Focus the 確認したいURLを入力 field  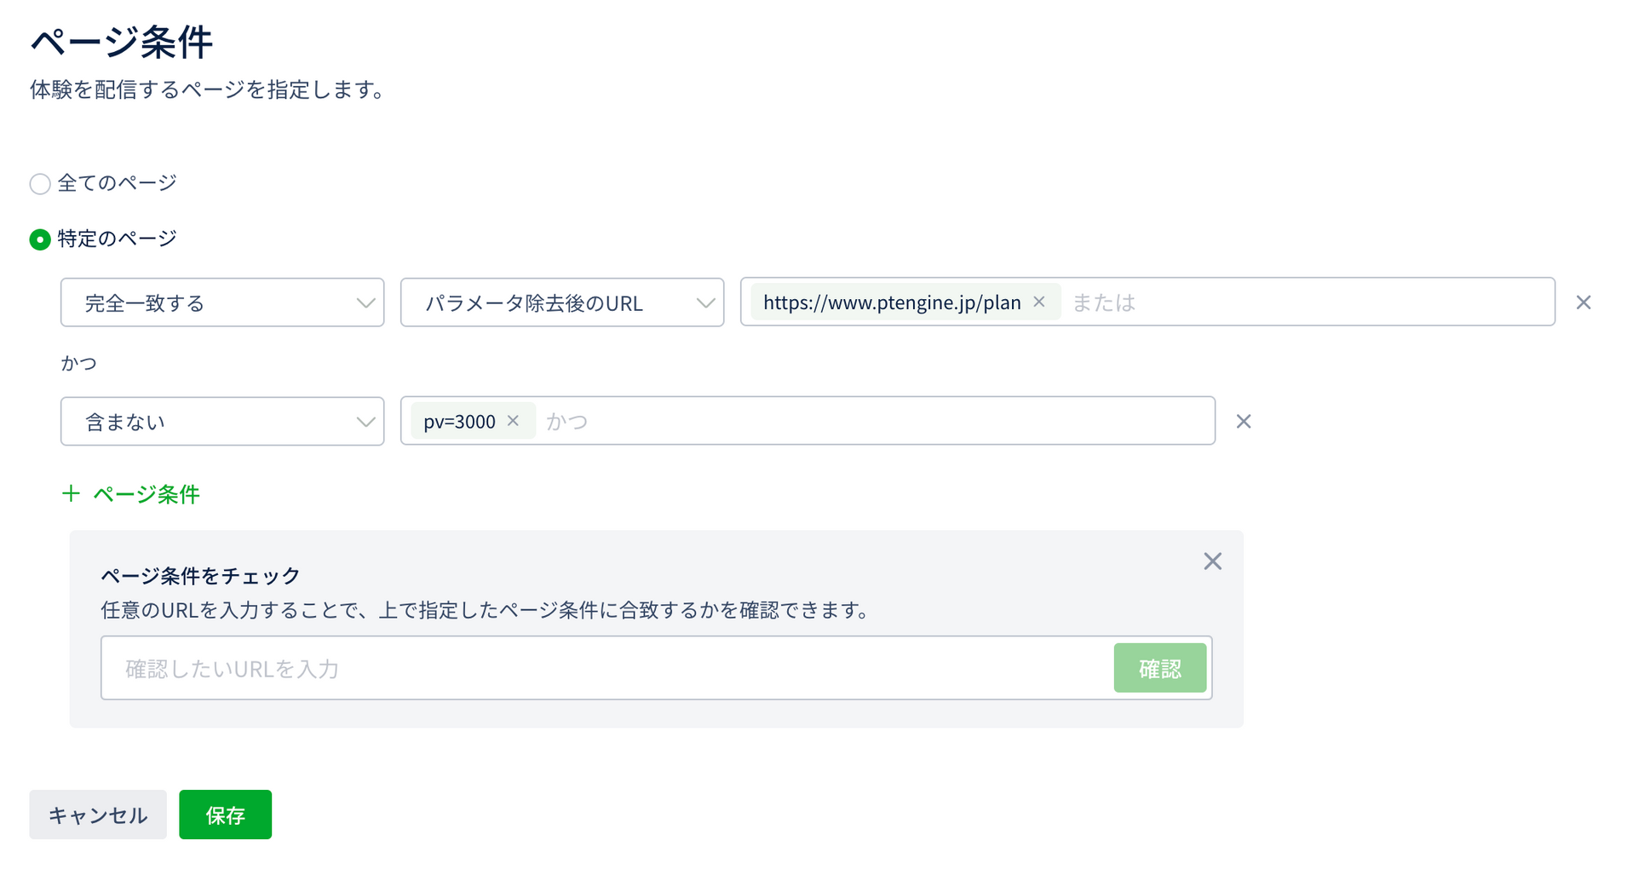[605, 669]
